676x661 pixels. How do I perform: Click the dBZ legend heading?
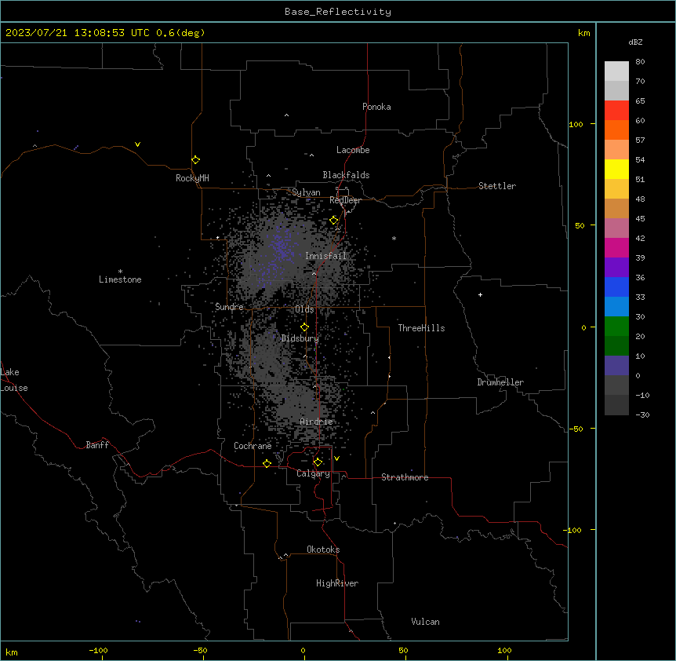(635, 42)
